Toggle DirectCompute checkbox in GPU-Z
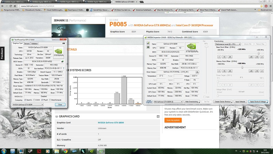 tap(50, 100)
